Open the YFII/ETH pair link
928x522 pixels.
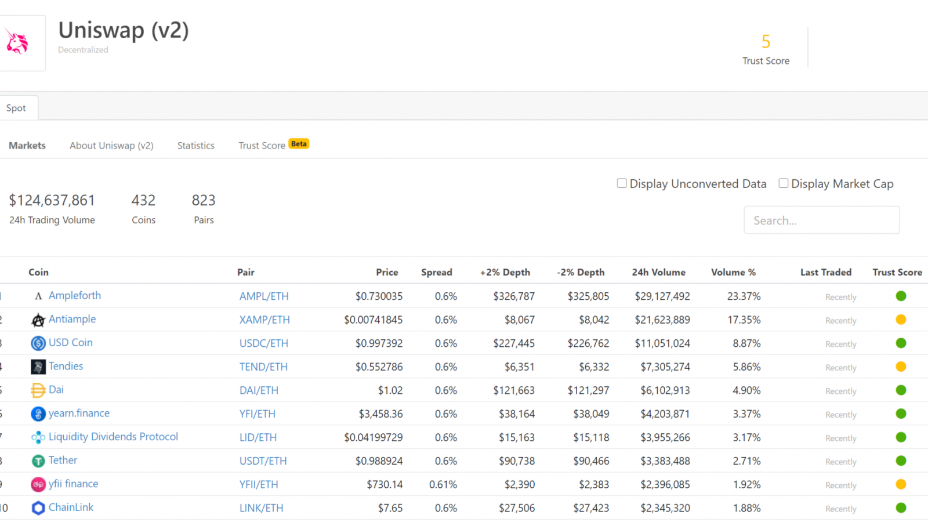pos(259,484)
